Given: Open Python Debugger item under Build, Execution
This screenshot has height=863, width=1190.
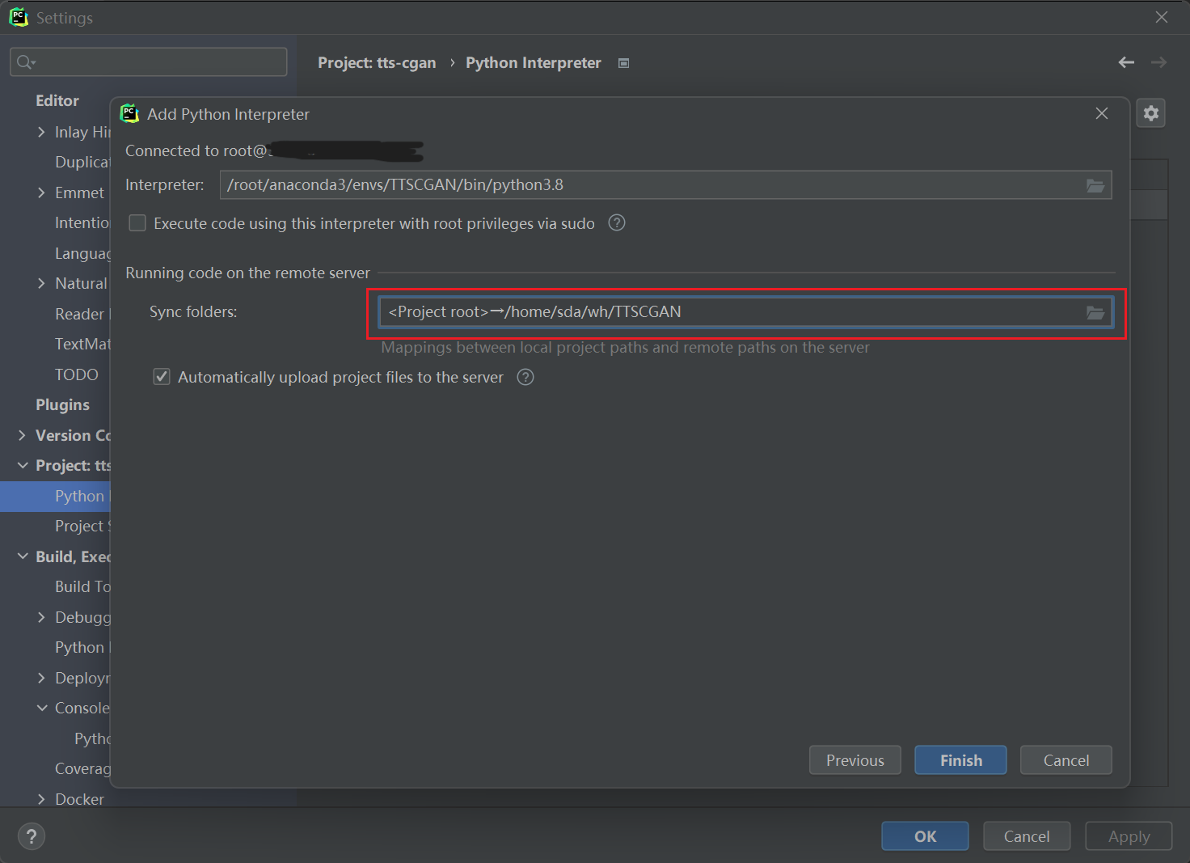Looking at the screenshot, I should click(x=82, y=647).
